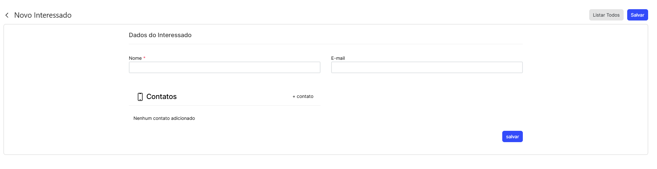Click the E-mail field label
The height and width of the screenshot is (169, 657).
coord(338,58)
